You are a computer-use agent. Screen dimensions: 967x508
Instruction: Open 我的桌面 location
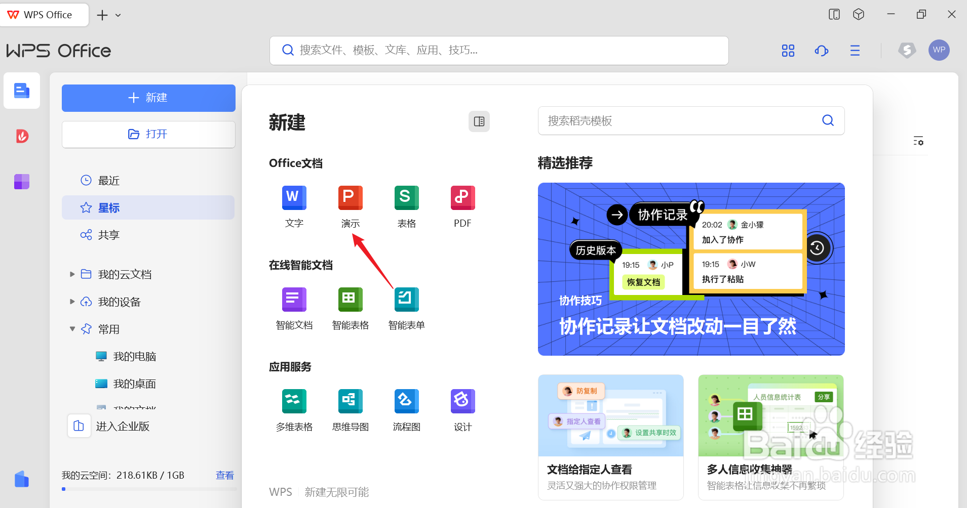[x=126, y=384]
